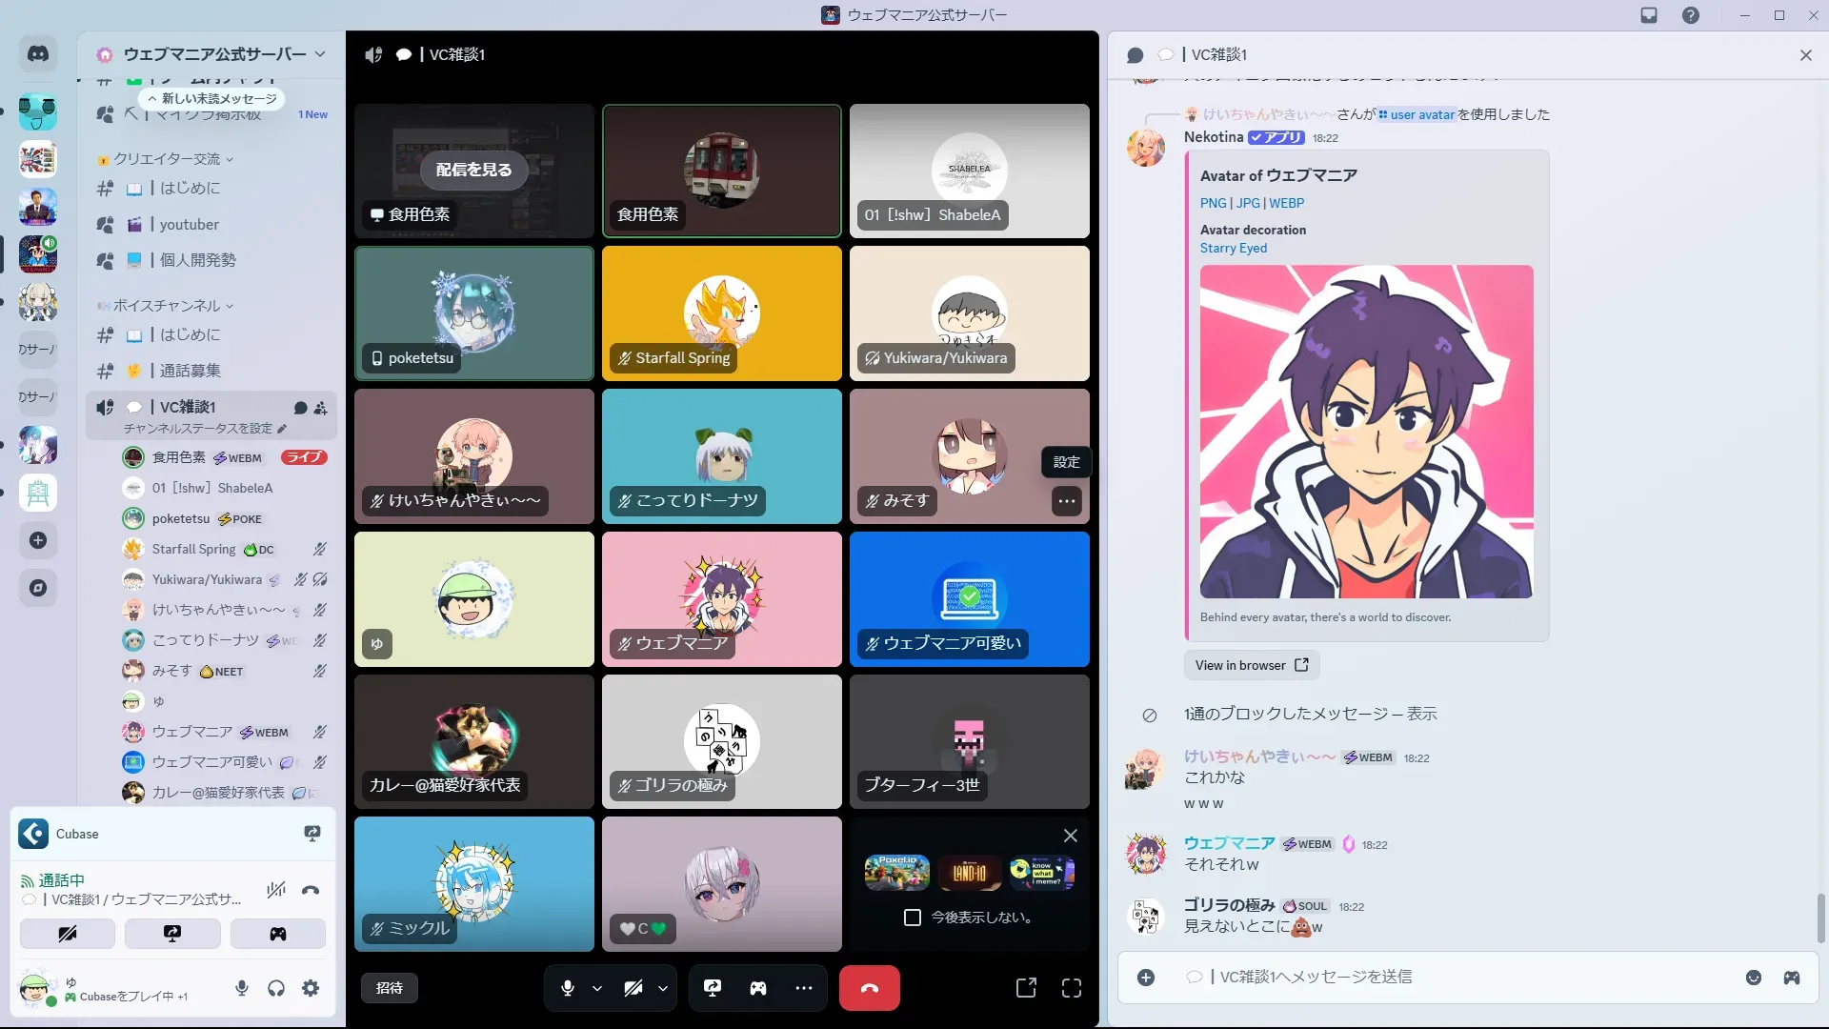Open the PNG avatar link
Image resolution: width=1829 pixels, height=1029 pixels.
[1213, 203]
